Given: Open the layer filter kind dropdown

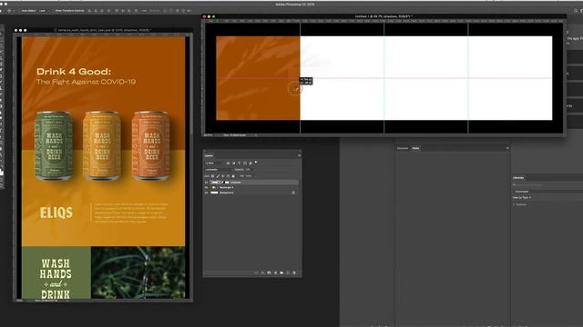Looking at the screenshot, I should tap(214, 163).
